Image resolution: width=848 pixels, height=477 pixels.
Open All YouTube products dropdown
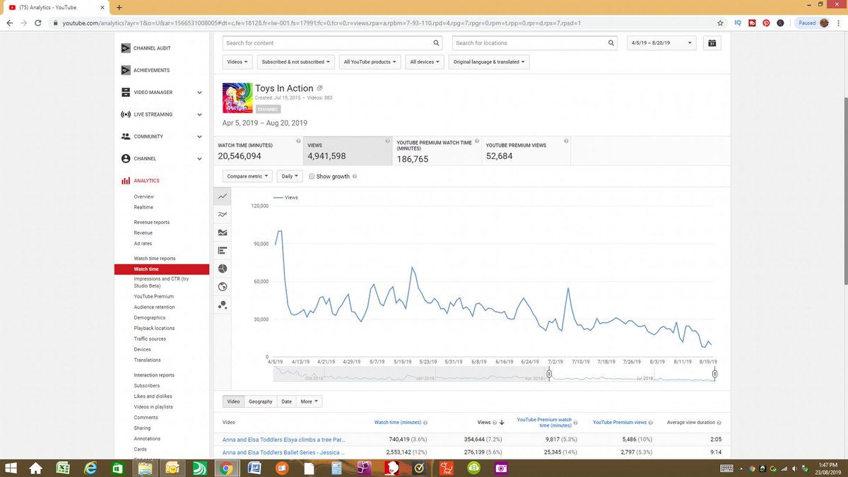pyautogui.click(x=370, y=62)
